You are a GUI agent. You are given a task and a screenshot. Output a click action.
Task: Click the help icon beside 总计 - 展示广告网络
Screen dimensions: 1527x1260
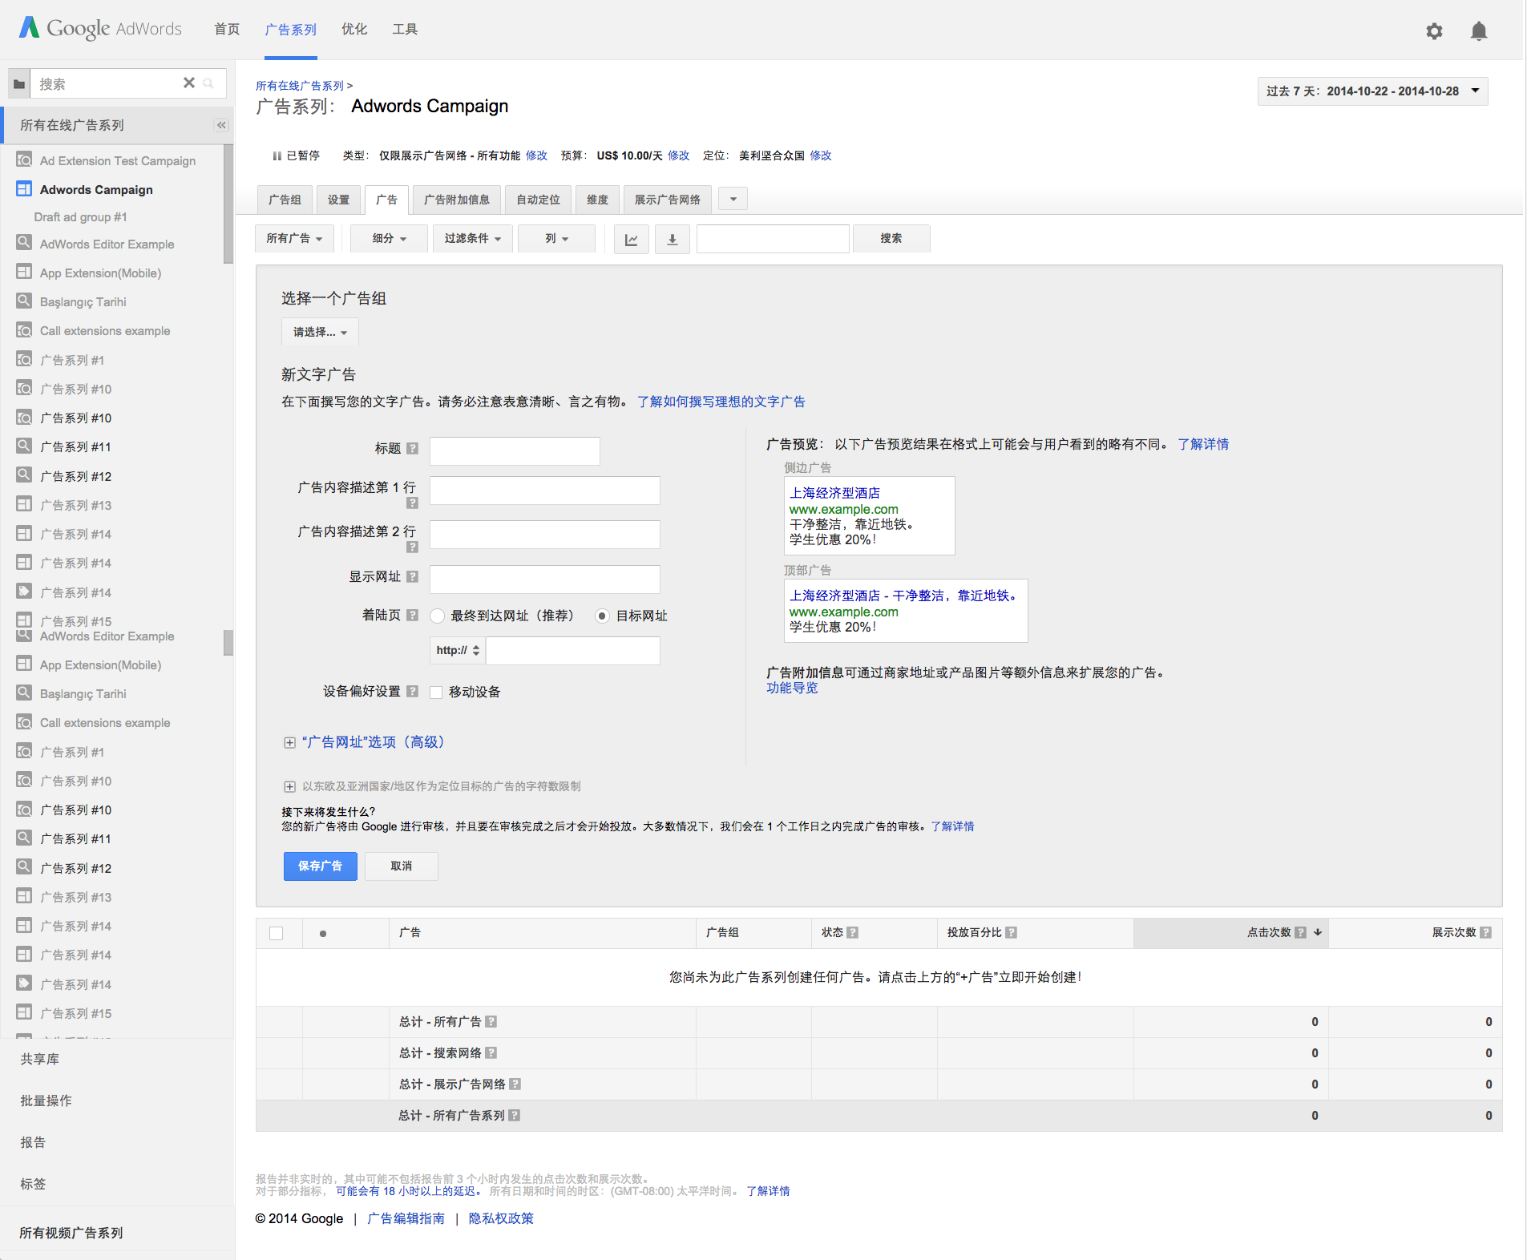pos(515,1084)
